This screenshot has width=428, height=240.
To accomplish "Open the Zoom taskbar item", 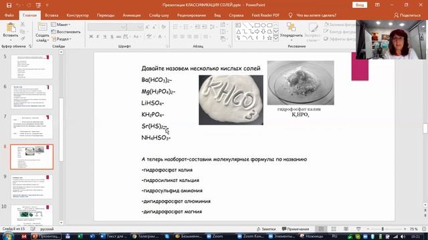I will point(215,237).
